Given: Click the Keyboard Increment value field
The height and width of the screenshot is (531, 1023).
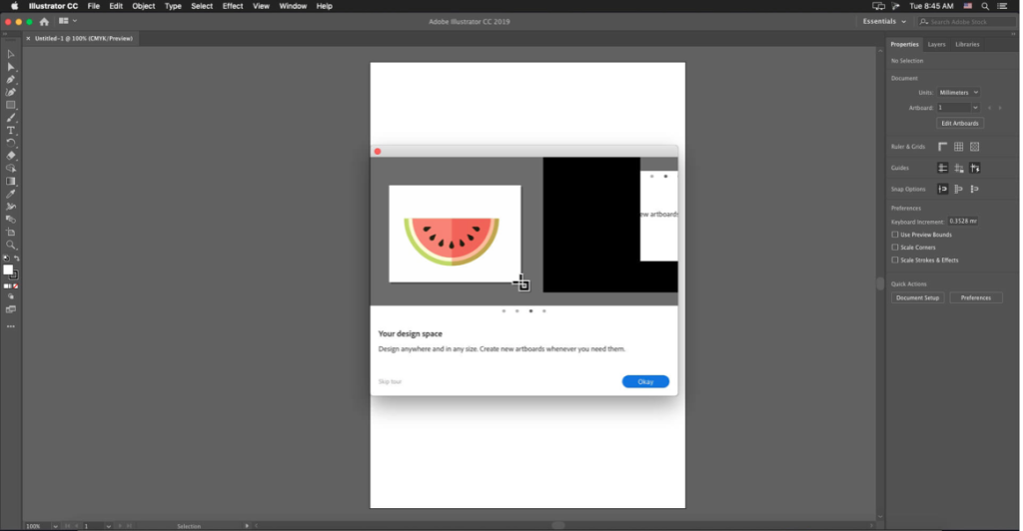Looking at the screenshot, I should pos(963,222).
